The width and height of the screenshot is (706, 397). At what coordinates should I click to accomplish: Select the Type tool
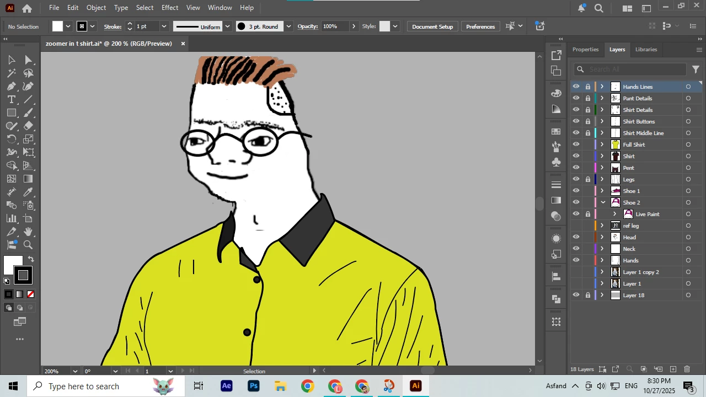point(12,99)
